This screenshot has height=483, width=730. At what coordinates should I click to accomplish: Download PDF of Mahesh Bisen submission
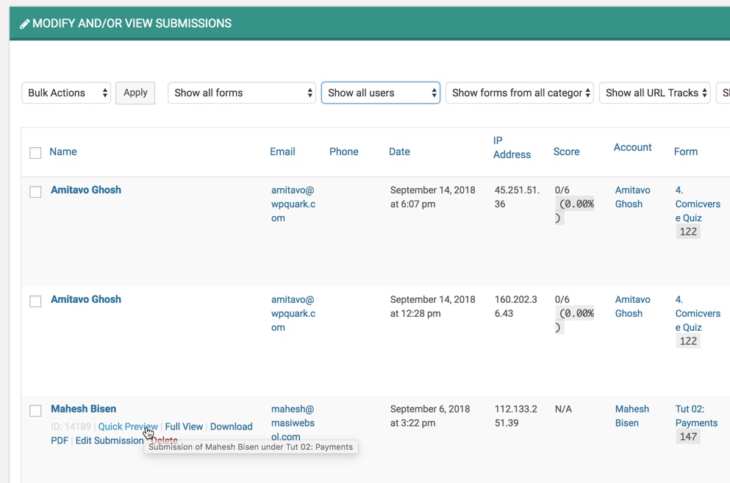(151, 433)
